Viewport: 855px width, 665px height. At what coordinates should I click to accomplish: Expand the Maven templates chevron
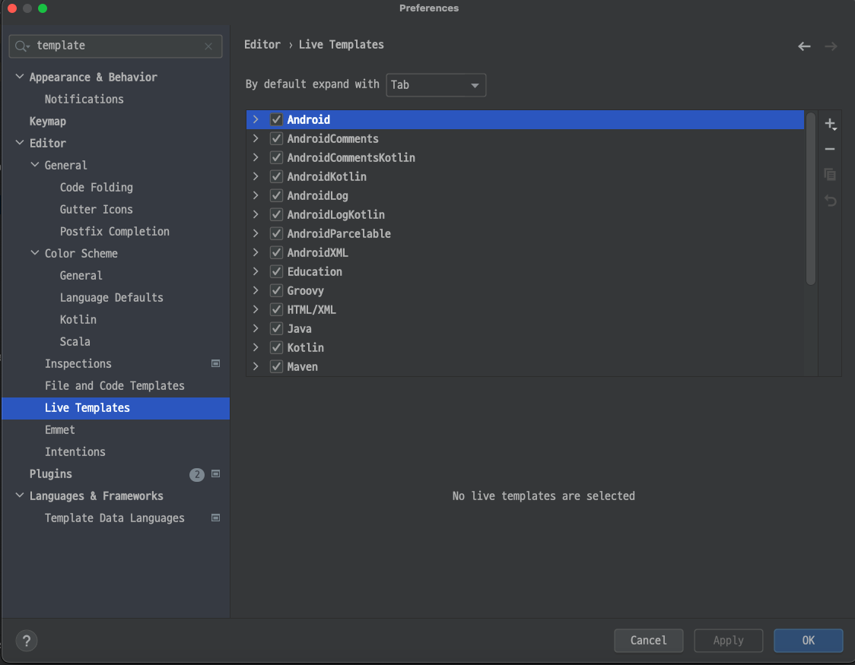pos(255,366)
